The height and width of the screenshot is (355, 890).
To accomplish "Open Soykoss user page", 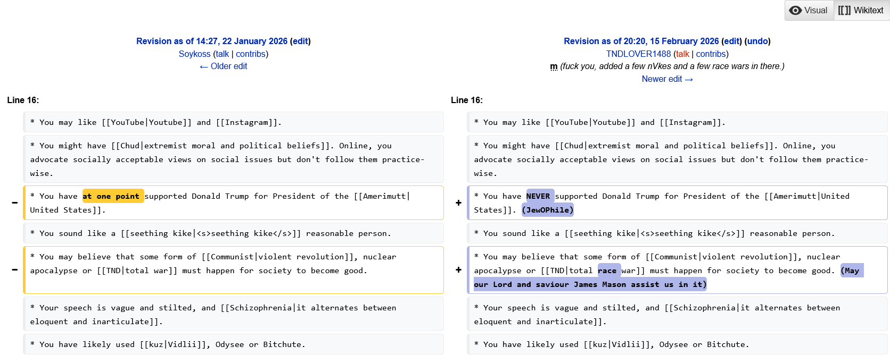I will point(195,54).
